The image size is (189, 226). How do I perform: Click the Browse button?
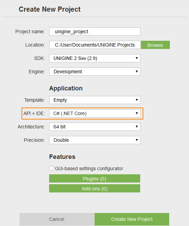pos(155,45)
